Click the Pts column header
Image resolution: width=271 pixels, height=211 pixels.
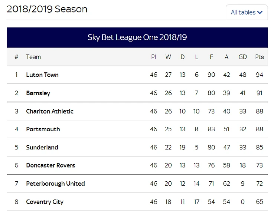coord(259,57)
